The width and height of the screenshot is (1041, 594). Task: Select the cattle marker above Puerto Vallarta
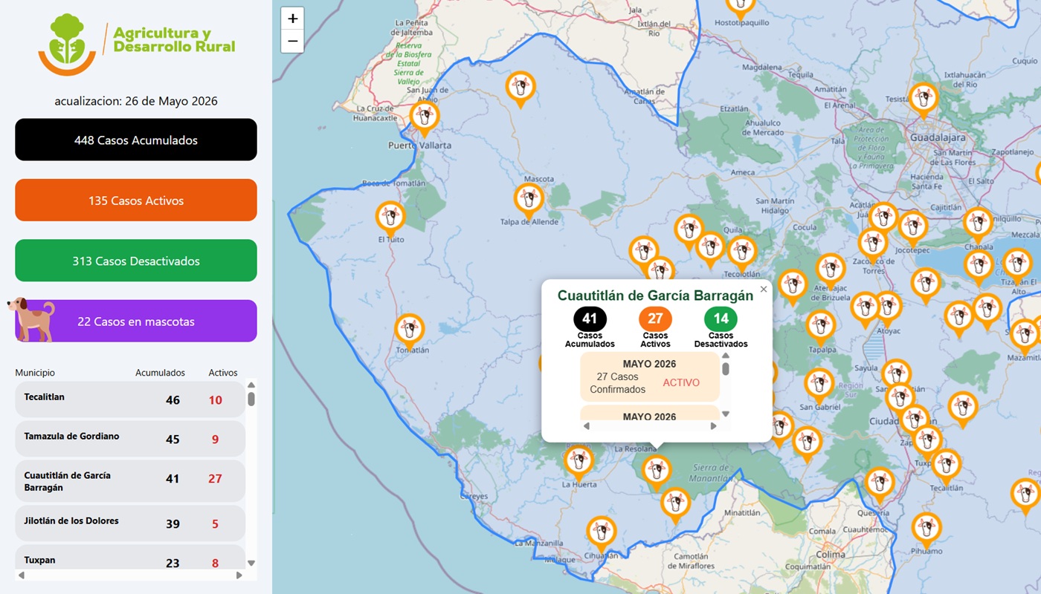click(x=425, y=119)
